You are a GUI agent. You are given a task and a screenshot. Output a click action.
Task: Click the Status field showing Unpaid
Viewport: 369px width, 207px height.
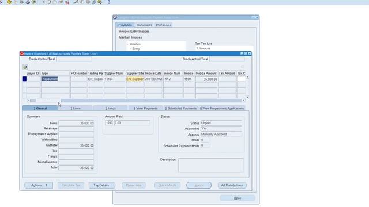[x=221, y=123]
